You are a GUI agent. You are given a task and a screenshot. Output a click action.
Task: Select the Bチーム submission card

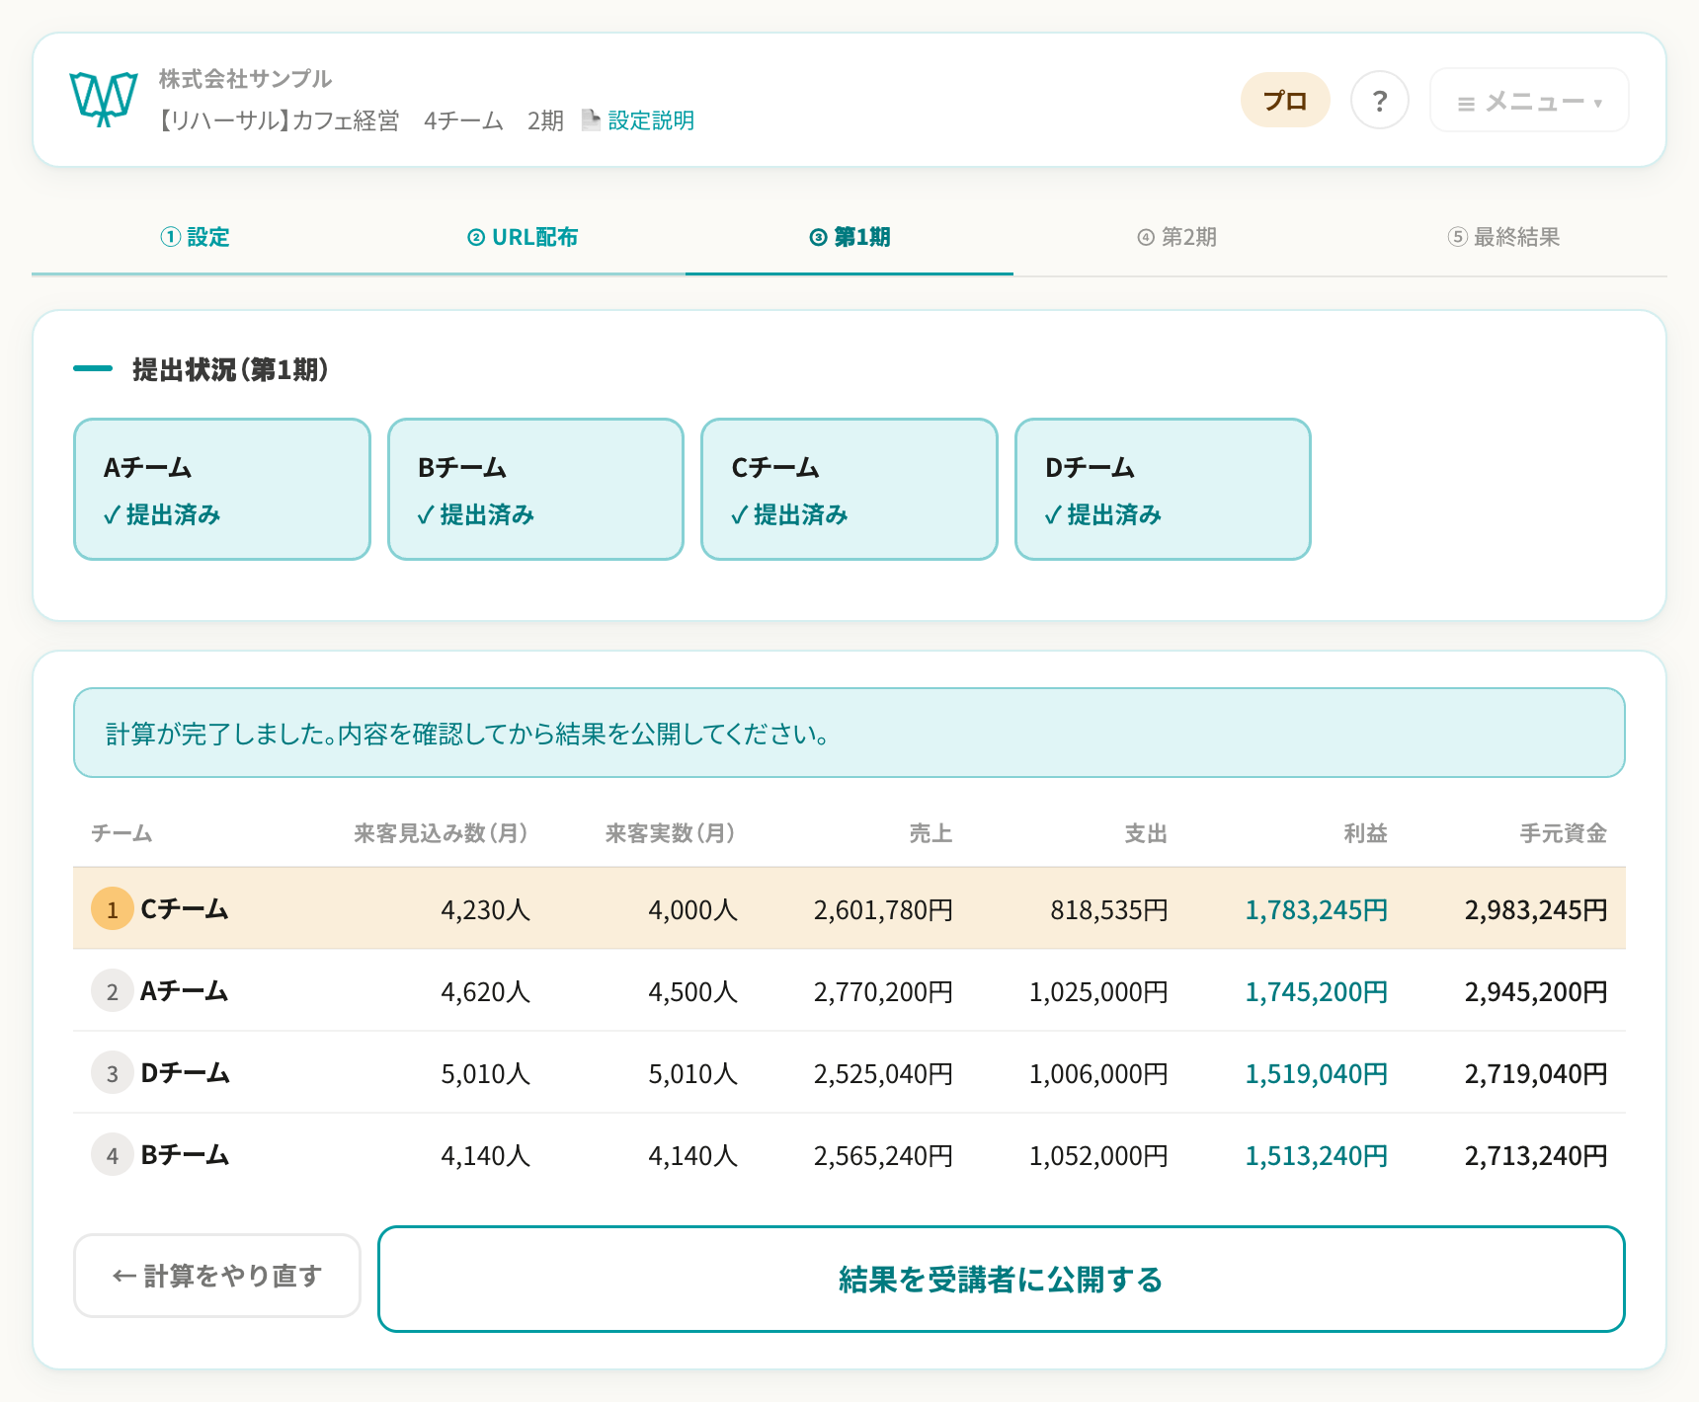tap(535, 490)
